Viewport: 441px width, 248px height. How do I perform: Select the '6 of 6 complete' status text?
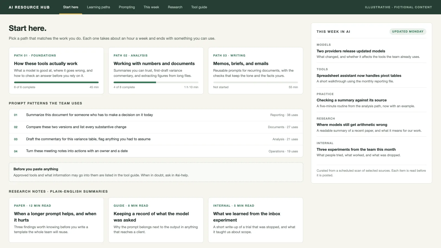(25, 87)
